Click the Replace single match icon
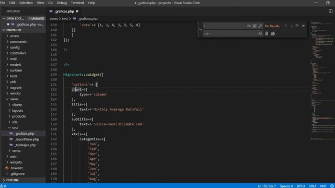The height and width of the screenshot is (188, 335). [x=266, y=33]
